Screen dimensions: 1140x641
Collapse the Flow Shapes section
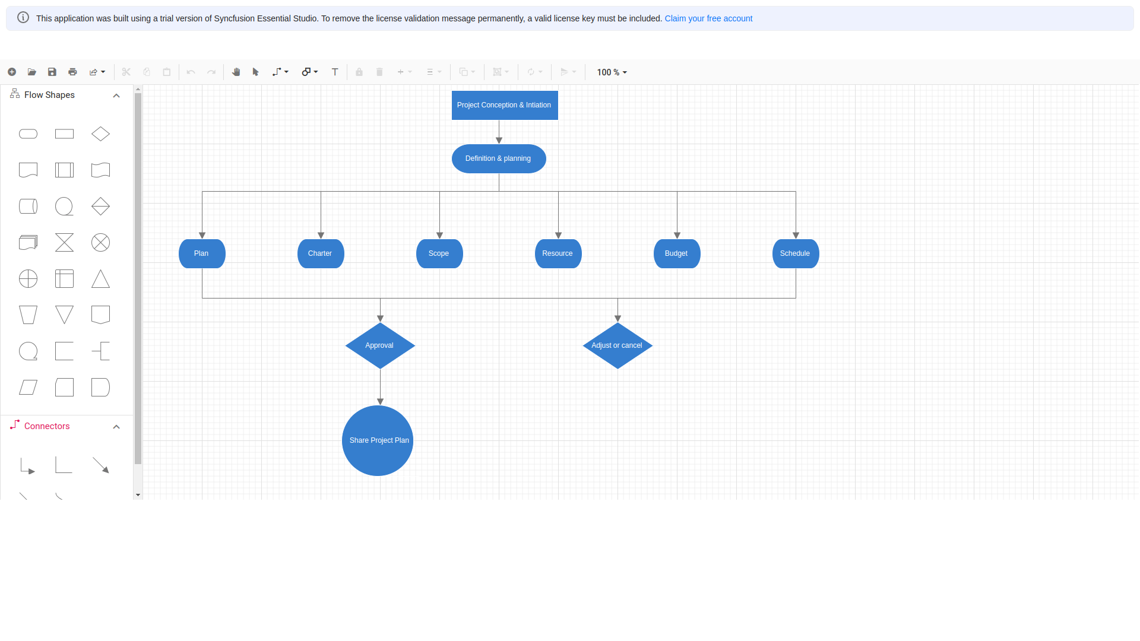point(116,96)
